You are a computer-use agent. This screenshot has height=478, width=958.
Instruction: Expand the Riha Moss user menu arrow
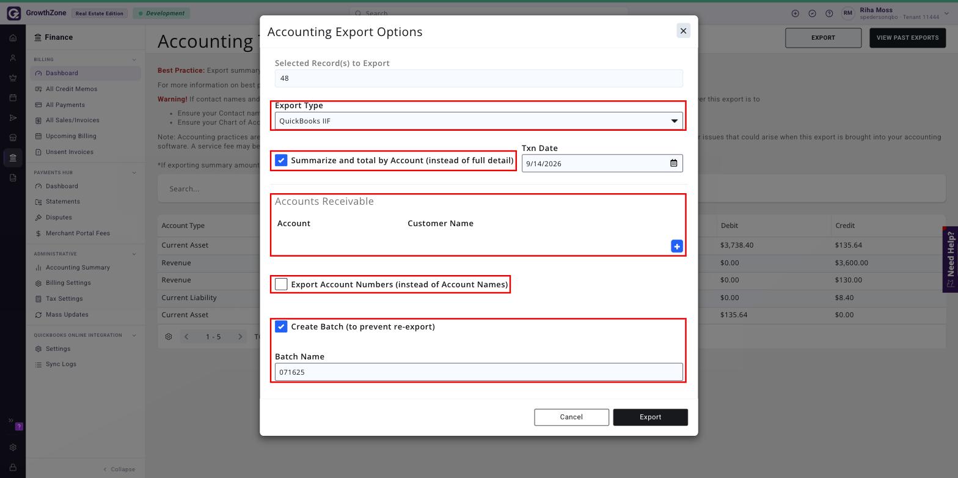948,13
